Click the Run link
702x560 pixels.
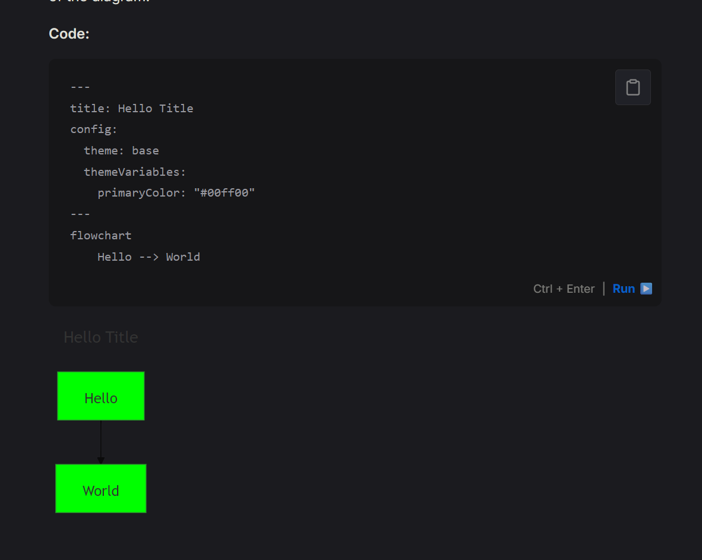tap(623, 289)
